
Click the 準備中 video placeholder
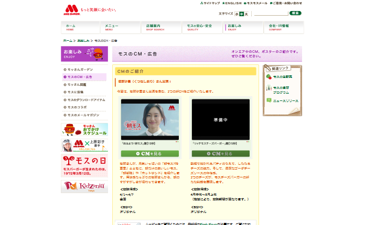(221, 120)
